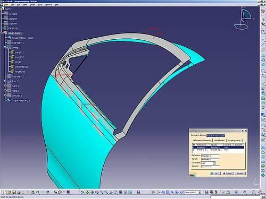This screenshot has height=199, width=266.
Task: Click the Preview button in dialog
Action: click(x=240, y=173)
